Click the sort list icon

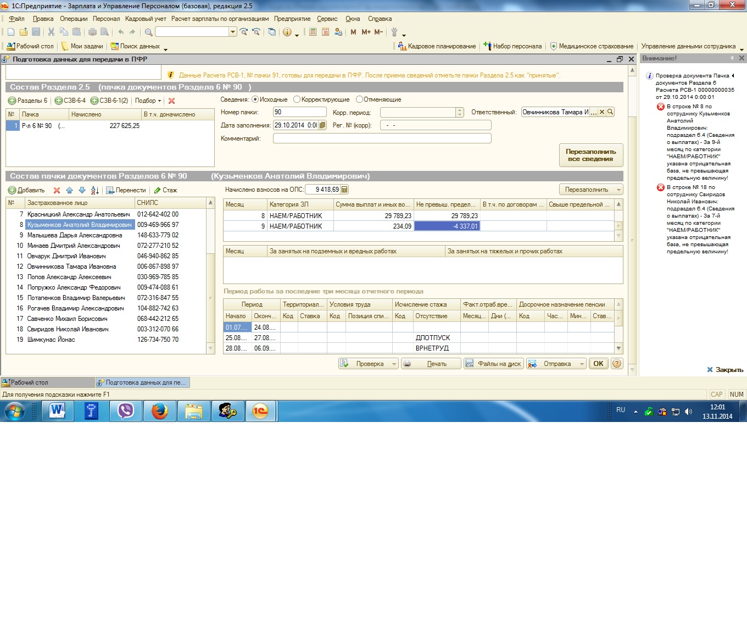(94, 190)
